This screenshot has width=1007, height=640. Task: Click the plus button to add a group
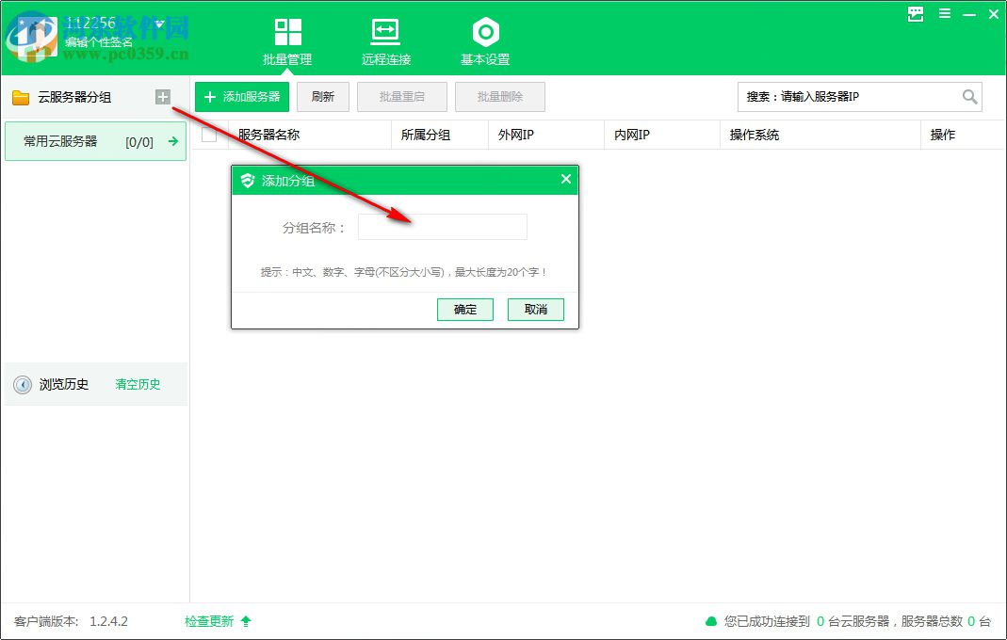pos(165,96)
